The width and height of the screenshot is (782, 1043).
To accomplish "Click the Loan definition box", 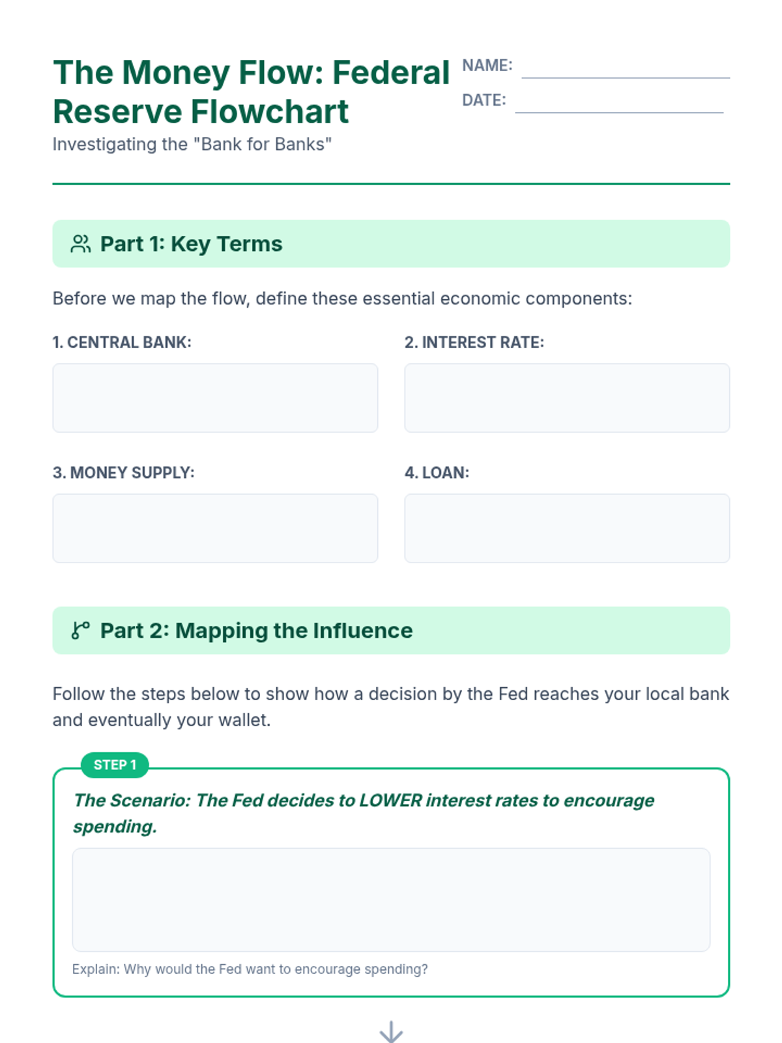I will (x=566, y=528).
